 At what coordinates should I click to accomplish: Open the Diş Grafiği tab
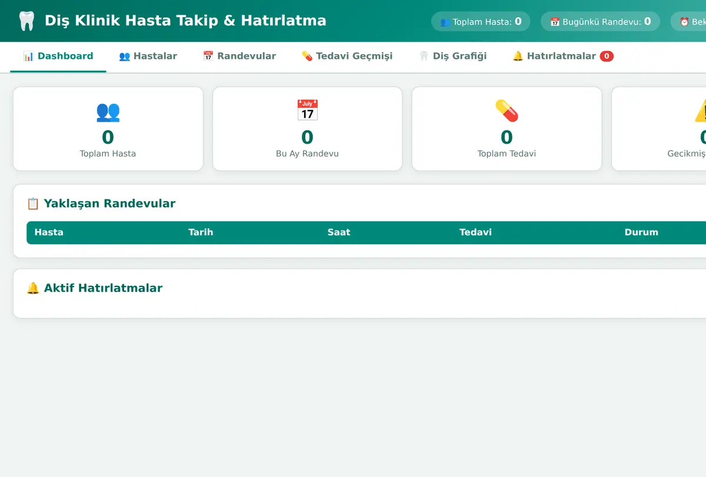(x=452, y=56)
